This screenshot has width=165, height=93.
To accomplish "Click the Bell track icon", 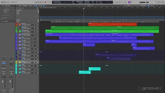I will pos(20,38).
